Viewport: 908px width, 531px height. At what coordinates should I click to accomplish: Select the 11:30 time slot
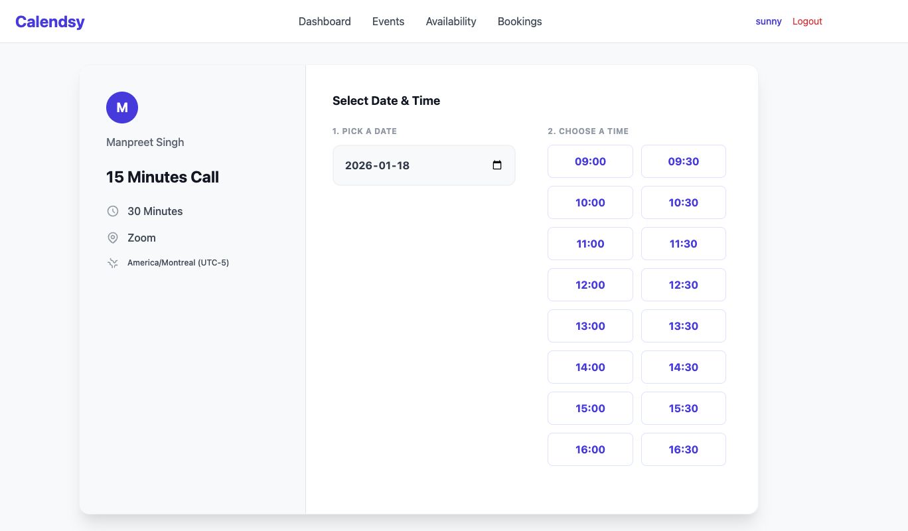click(x=684, y=244)
